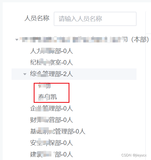Select the company (本部) root node
The image size is (151, 160).
click(x=84, y=39)
